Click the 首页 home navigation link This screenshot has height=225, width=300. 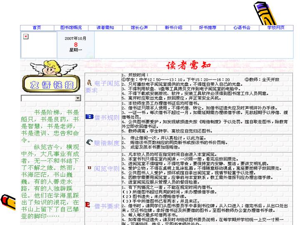coord(37,27)
